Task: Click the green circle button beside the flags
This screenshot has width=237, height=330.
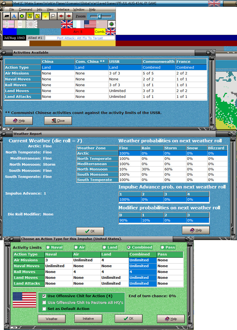Action: (x=112, y=24)
